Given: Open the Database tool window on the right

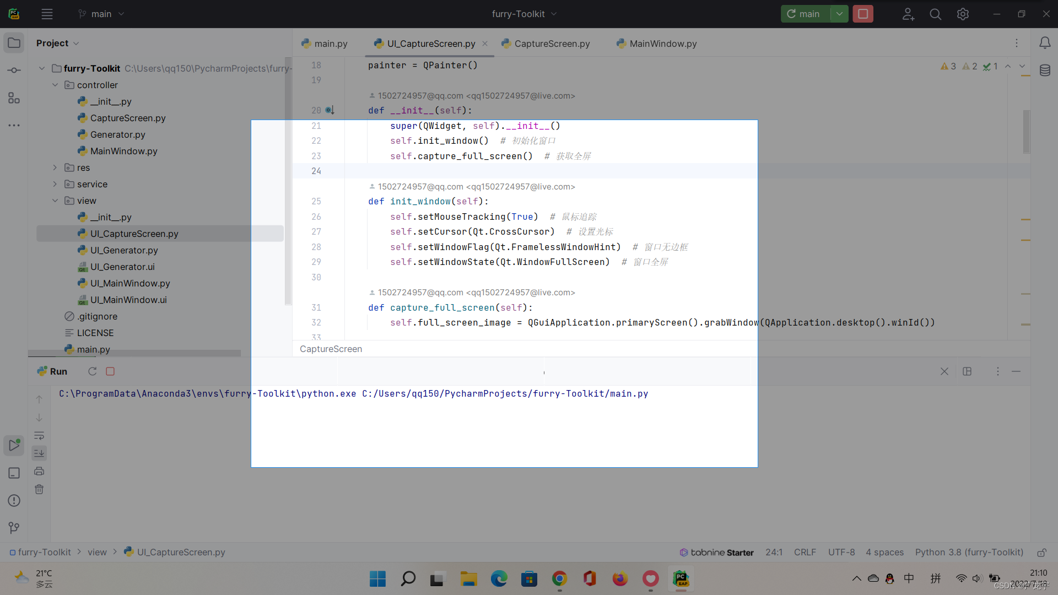Looking at the screenshot, I should click(1045, 70).
